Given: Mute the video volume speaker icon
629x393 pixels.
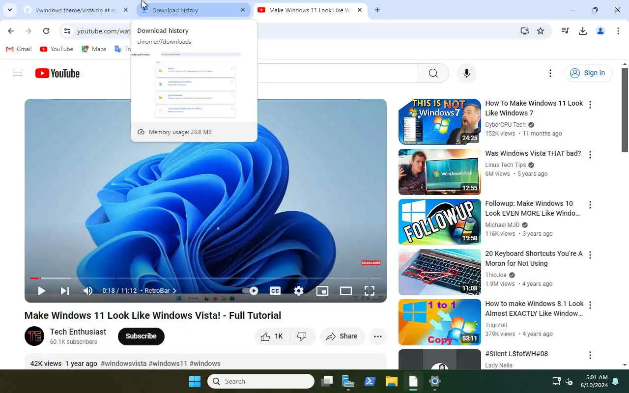Looking at the screenshot, I should tap(88, 291).
